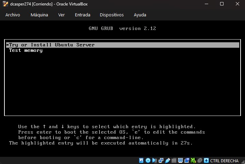Screen dimensions: 245x164
Task: Expand the Ver menu
Action: click(x=61, y=15)
